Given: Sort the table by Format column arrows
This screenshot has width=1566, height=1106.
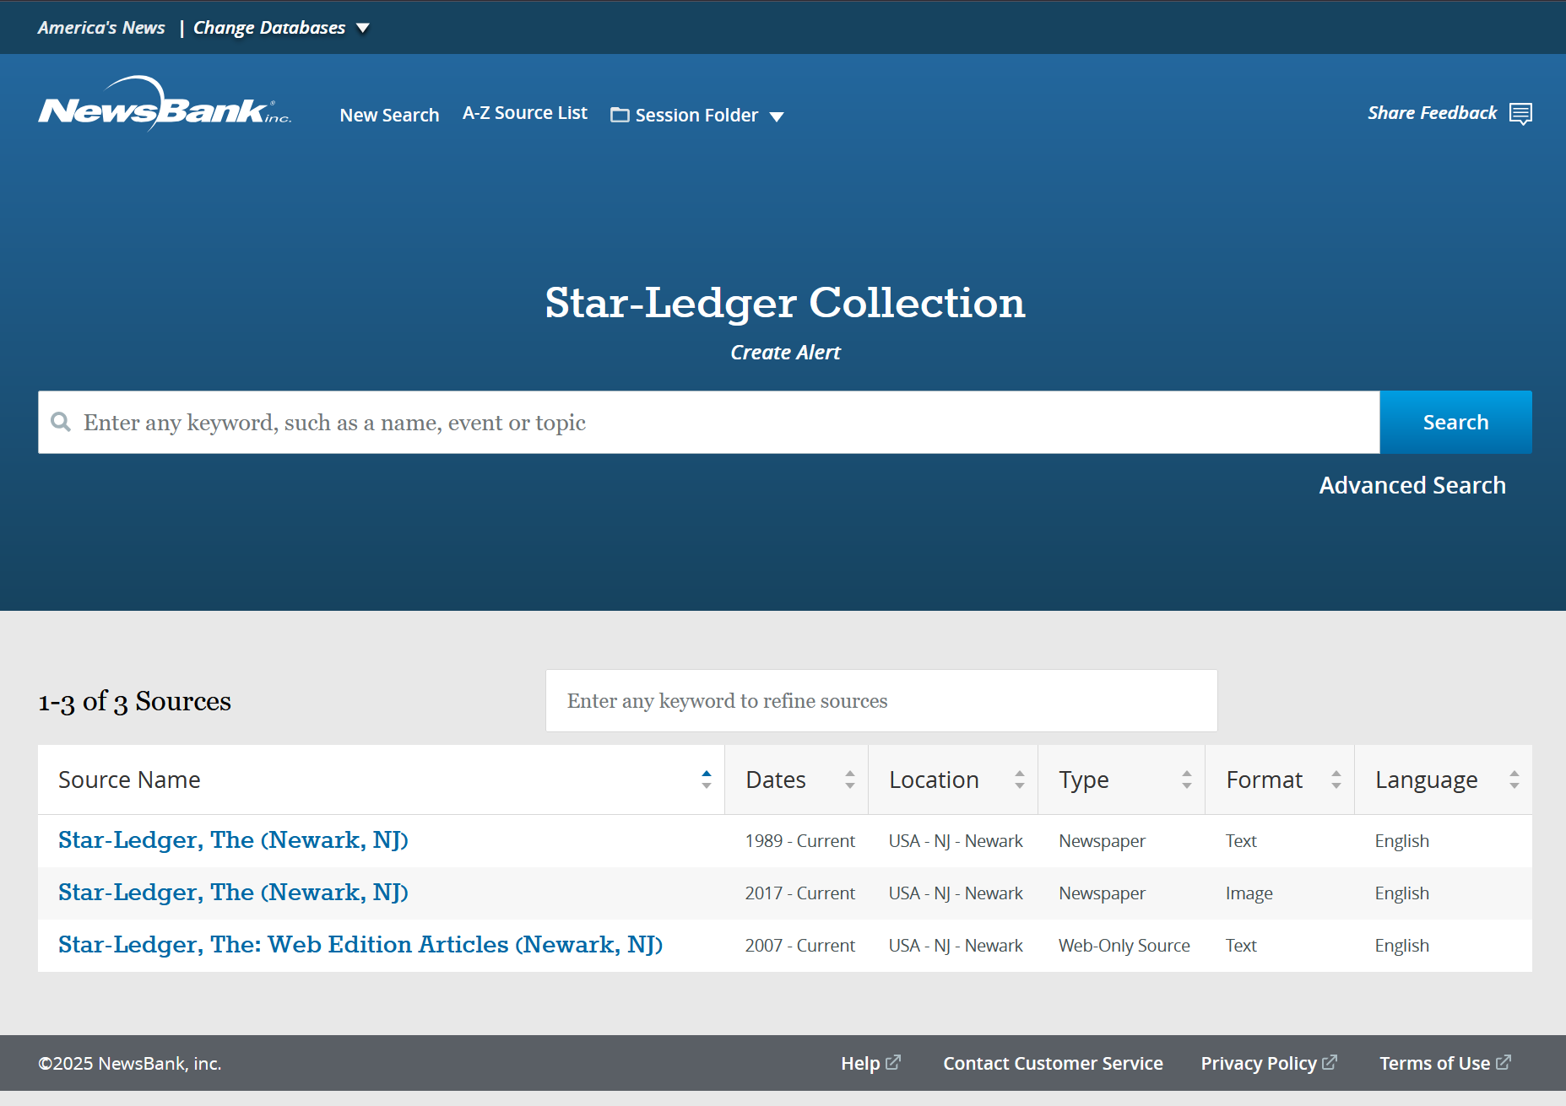Looking at the screenshot, I should point(1336,780).
